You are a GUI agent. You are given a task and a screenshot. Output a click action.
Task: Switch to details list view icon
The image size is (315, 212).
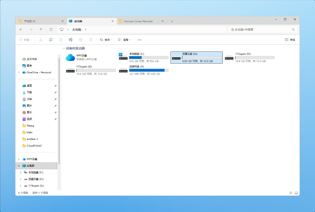click(x=291, y=193)
